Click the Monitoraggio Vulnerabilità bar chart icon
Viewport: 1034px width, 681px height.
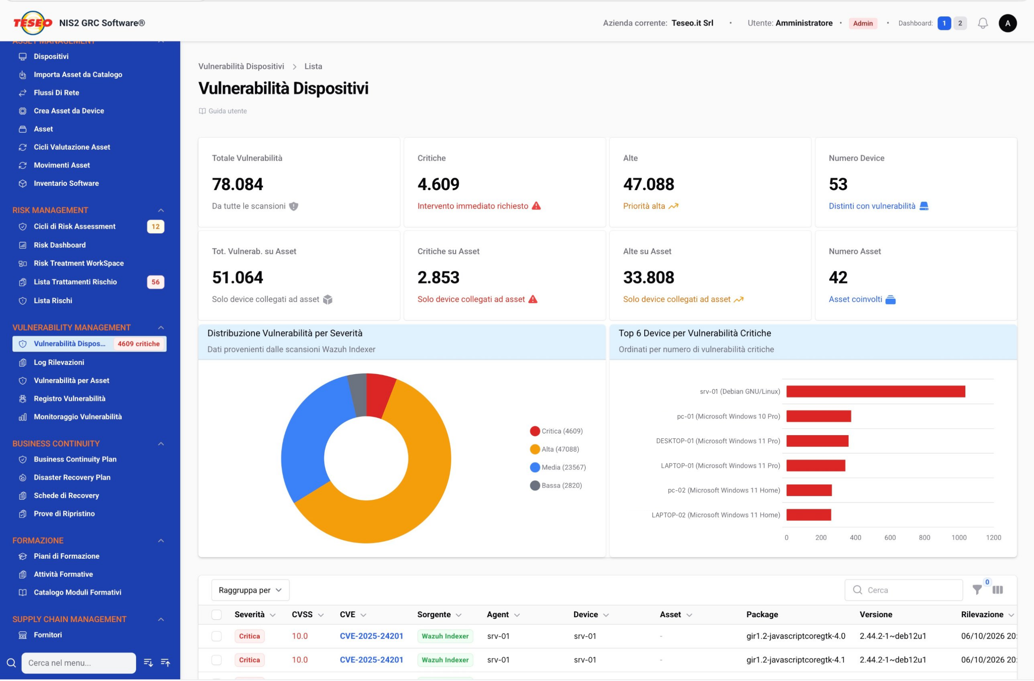(x=23, y=417)
